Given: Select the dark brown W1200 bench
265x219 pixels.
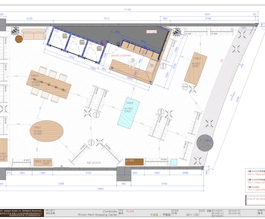Looking at the screenshot, I should pos(134,162).
